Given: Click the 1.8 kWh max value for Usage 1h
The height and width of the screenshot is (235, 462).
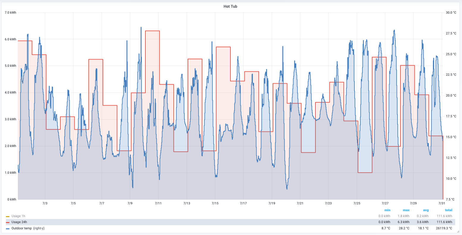Looking at the screenshot, I should point(404,216).
